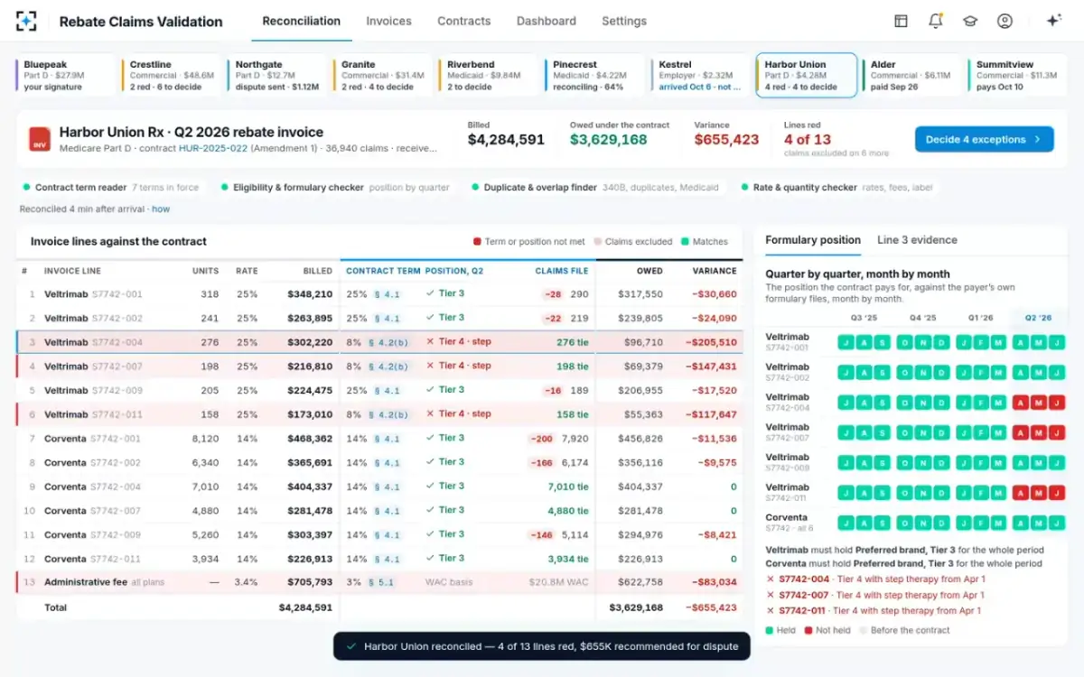
Task: Click the CLAIMS FILE column header
Action: point(561,271)
